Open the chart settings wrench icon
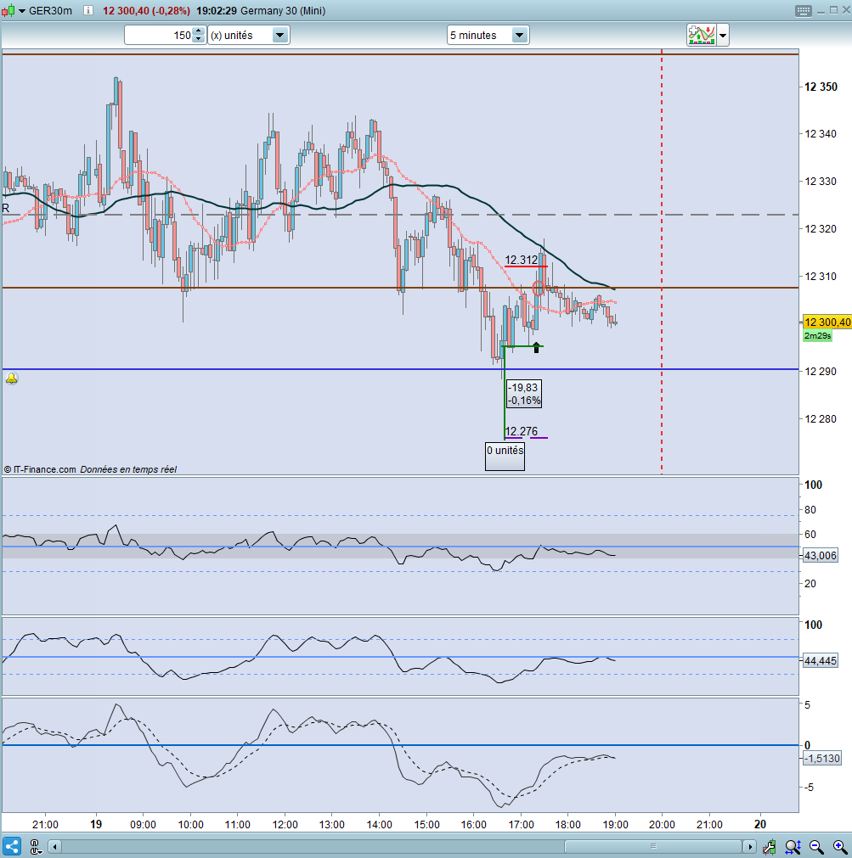Image resolution: width=852 pixels, height=858 pixels. point(770,847)
